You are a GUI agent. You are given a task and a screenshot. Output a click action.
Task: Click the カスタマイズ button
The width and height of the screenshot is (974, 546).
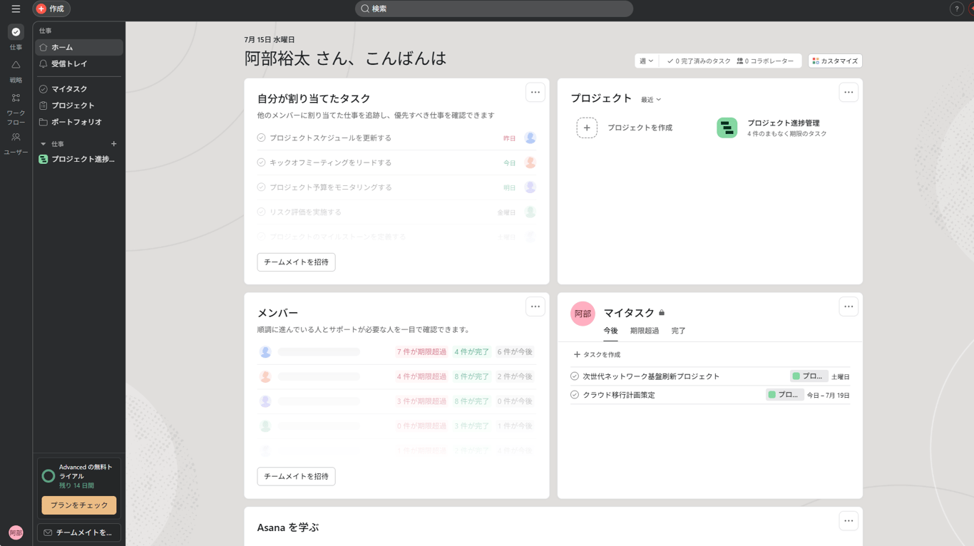[835, 61]
